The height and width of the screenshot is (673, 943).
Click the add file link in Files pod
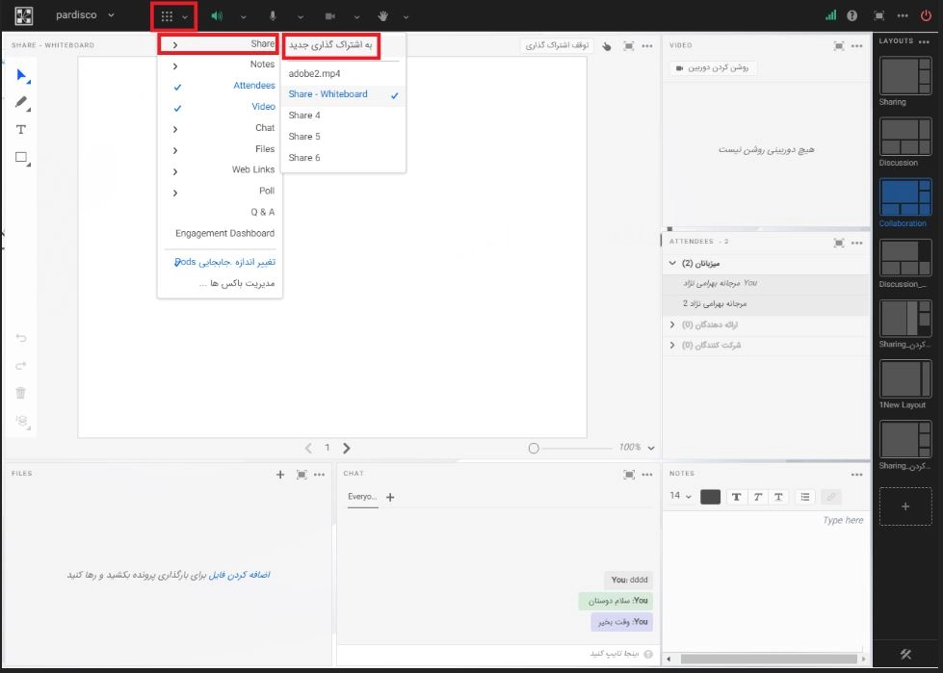coord(239,575)
